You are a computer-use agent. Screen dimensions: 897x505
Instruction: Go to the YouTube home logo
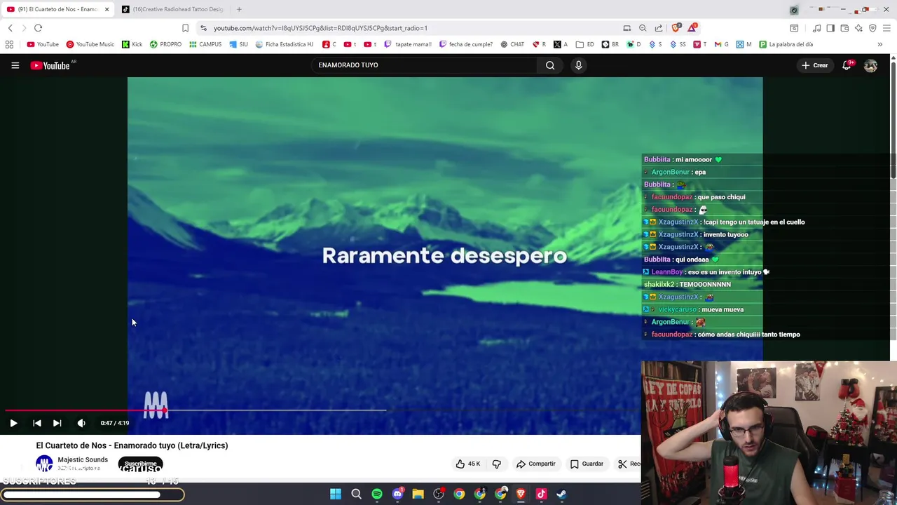[x=50, y=65]
